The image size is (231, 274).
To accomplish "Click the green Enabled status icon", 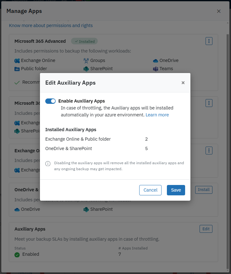I will (17, 254).
